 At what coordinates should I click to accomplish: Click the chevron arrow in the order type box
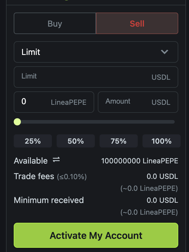pos(164,52)
